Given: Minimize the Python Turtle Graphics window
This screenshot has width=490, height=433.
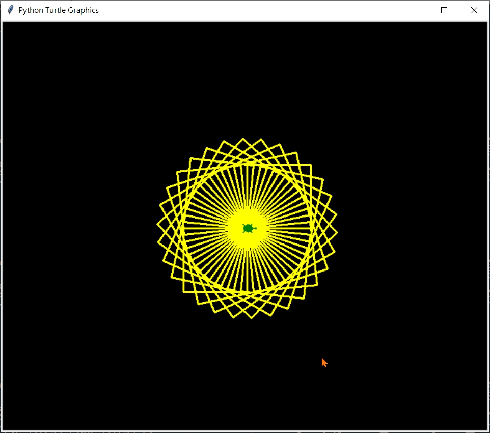Looking at the screenshot, I should (414, 10).
